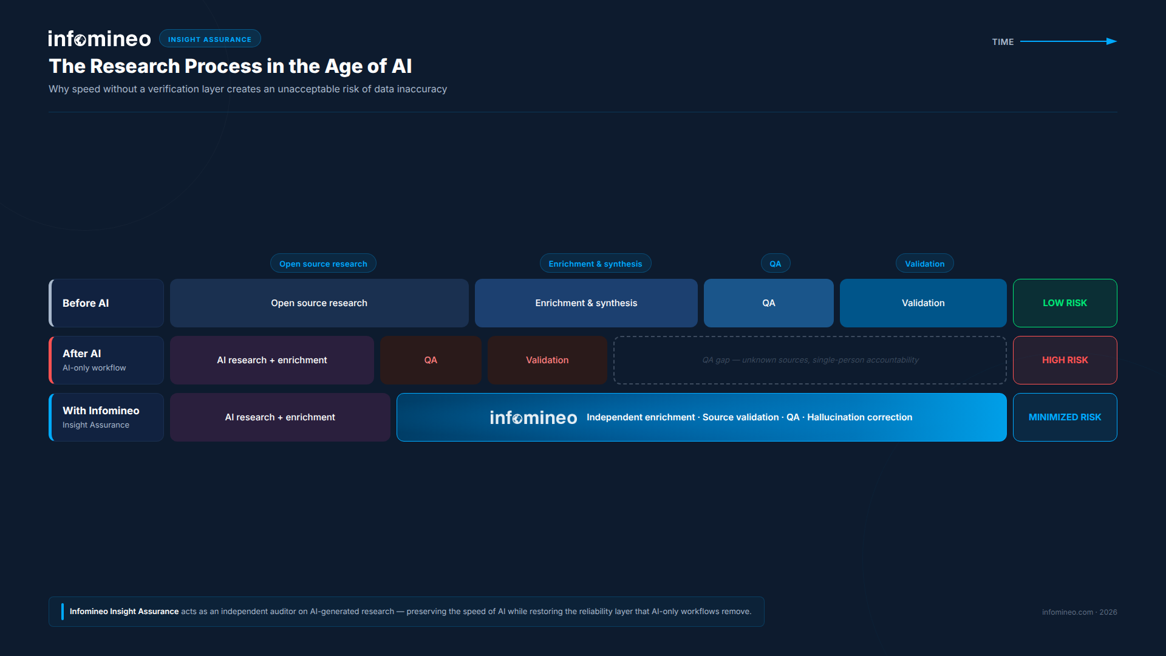Click the MINIMIZED RISK box
The height and width of the screenshot is (656, 1166).
coord(1065,417)
